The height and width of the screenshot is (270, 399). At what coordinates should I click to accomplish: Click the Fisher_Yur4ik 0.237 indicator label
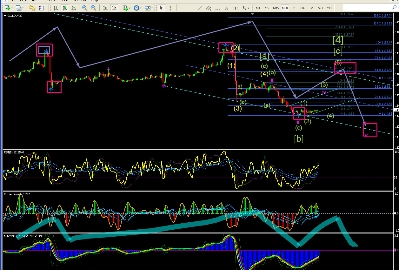coord(17,194)
